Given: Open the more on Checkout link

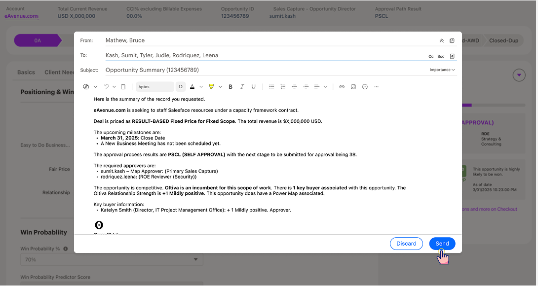Looking at the screenshot, I should (490, 209).
